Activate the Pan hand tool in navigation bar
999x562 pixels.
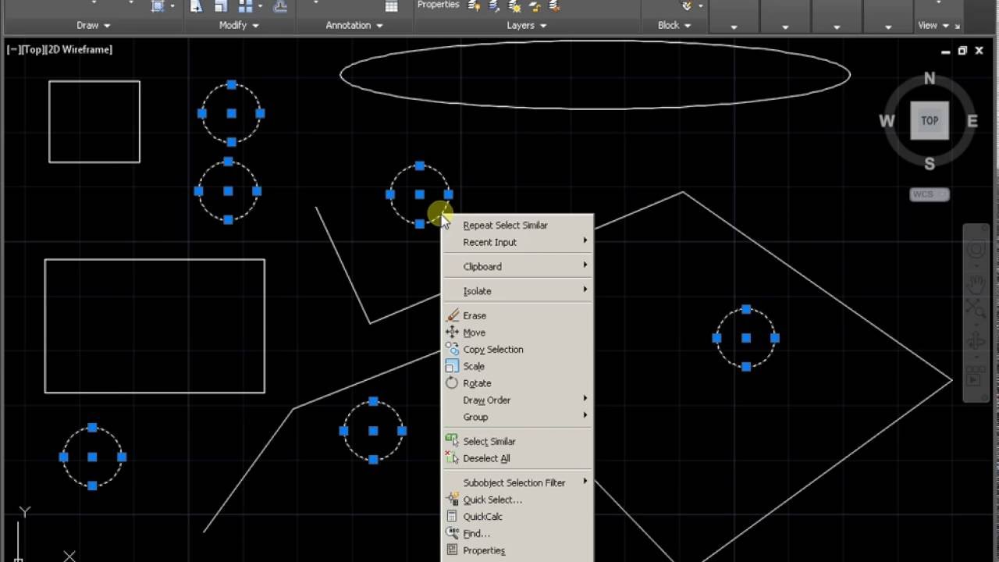click(976, 283)
